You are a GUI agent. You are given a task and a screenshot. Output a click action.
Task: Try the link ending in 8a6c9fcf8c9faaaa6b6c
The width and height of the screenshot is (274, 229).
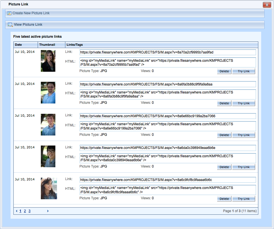(x=243, y=199)
